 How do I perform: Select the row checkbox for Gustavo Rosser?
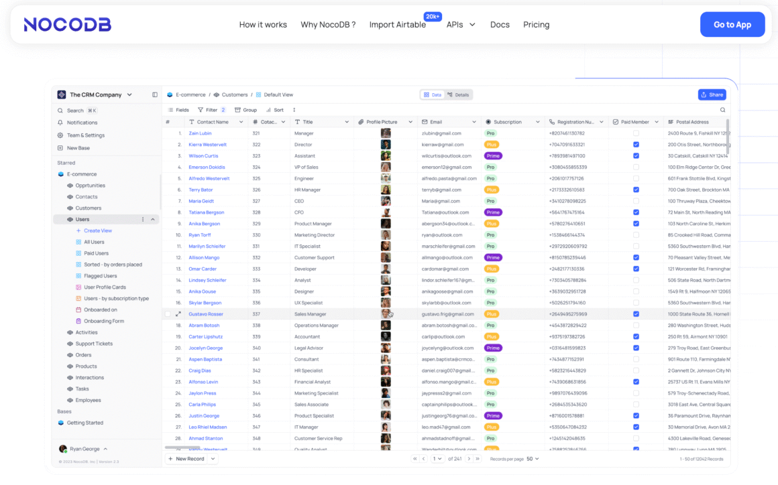[x=168, y=314]
